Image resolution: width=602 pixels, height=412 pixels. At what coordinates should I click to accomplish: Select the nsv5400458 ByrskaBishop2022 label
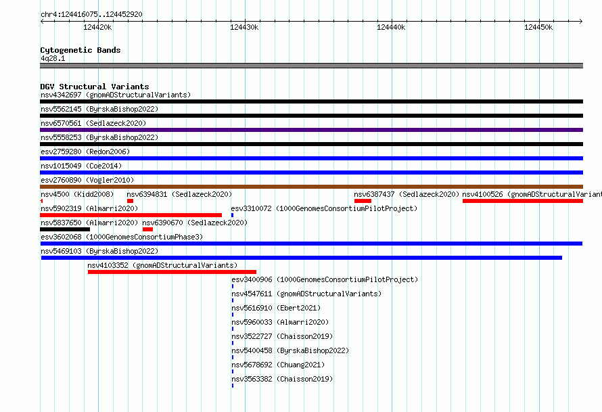click(x=290, y=350)
